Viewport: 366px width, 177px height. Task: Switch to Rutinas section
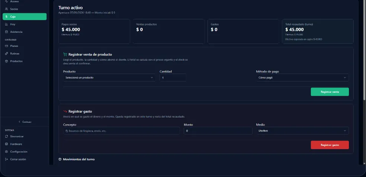click(25, 54)
